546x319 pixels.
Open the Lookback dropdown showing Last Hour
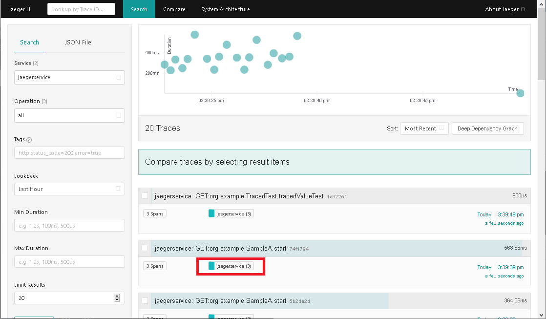[x=69, y=189]
